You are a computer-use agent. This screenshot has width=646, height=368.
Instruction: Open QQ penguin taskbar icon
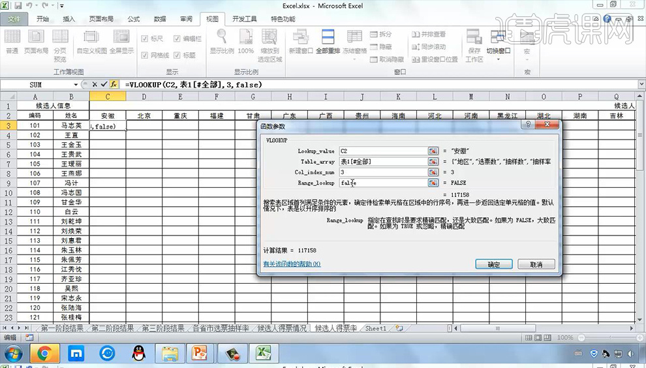click(x=139, y=353)
